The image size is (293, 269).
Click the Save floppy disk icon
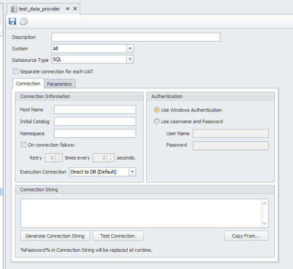pos(13,21)
